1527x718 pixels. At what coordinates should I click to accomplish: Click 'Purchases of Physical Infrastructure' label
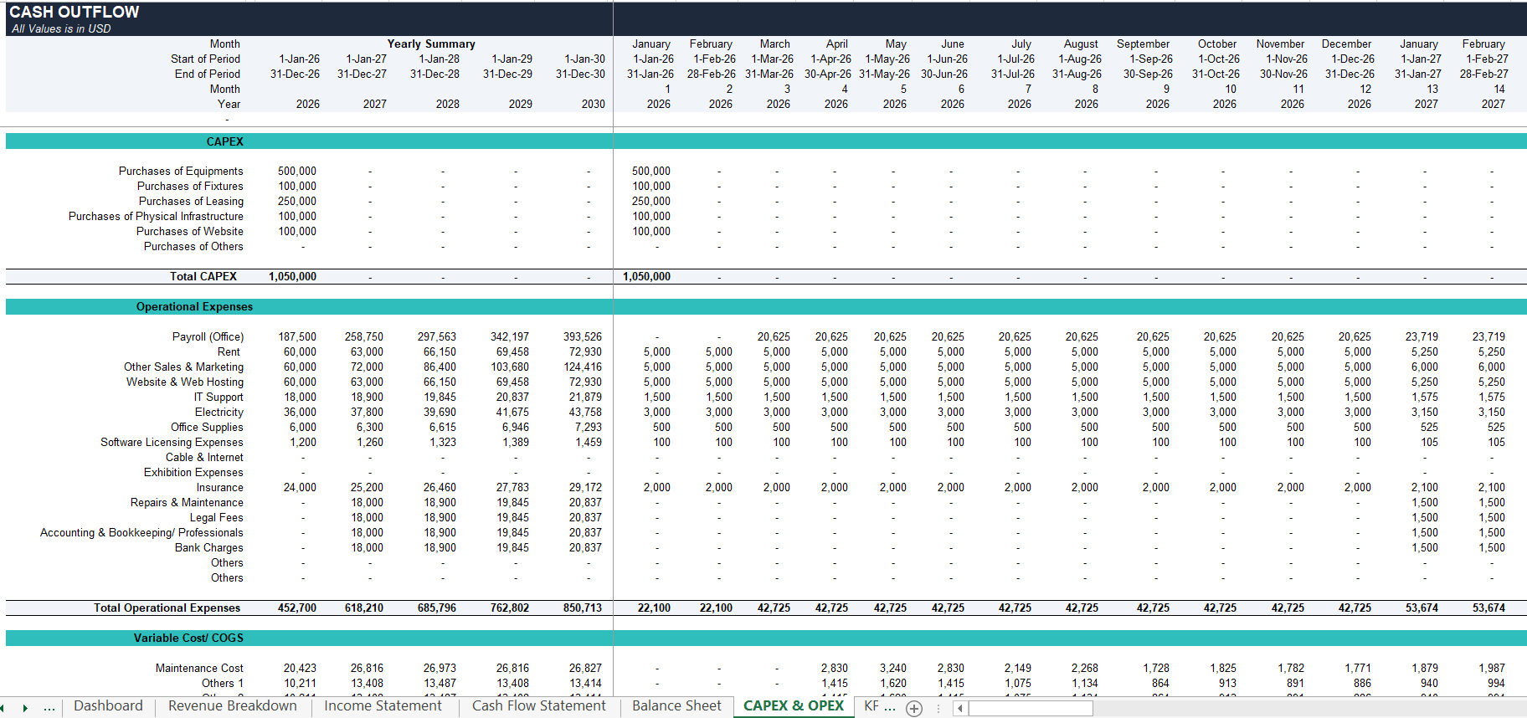[156, 216]
